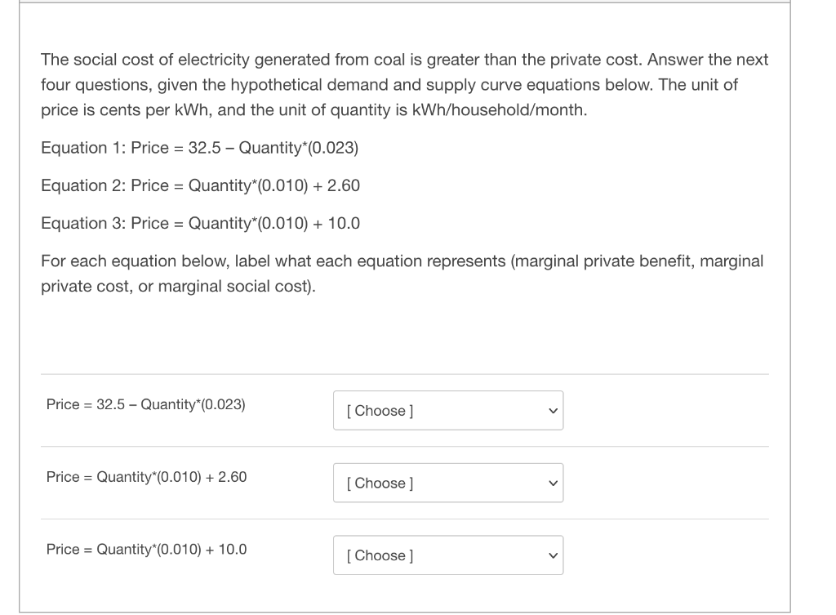
Task: Click the 'Equation 1' line in the question text
Action: (199, 148)
